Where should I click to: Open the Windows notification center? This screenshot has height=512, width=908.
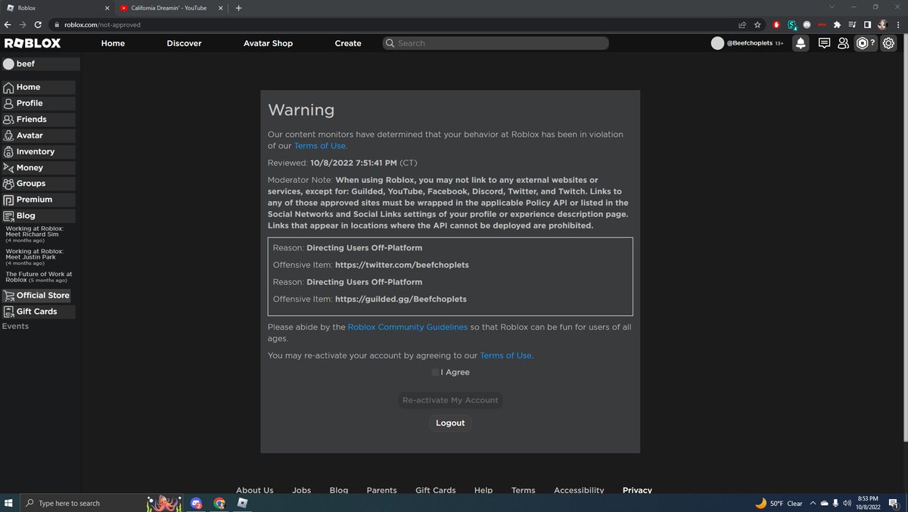[894, 503]
